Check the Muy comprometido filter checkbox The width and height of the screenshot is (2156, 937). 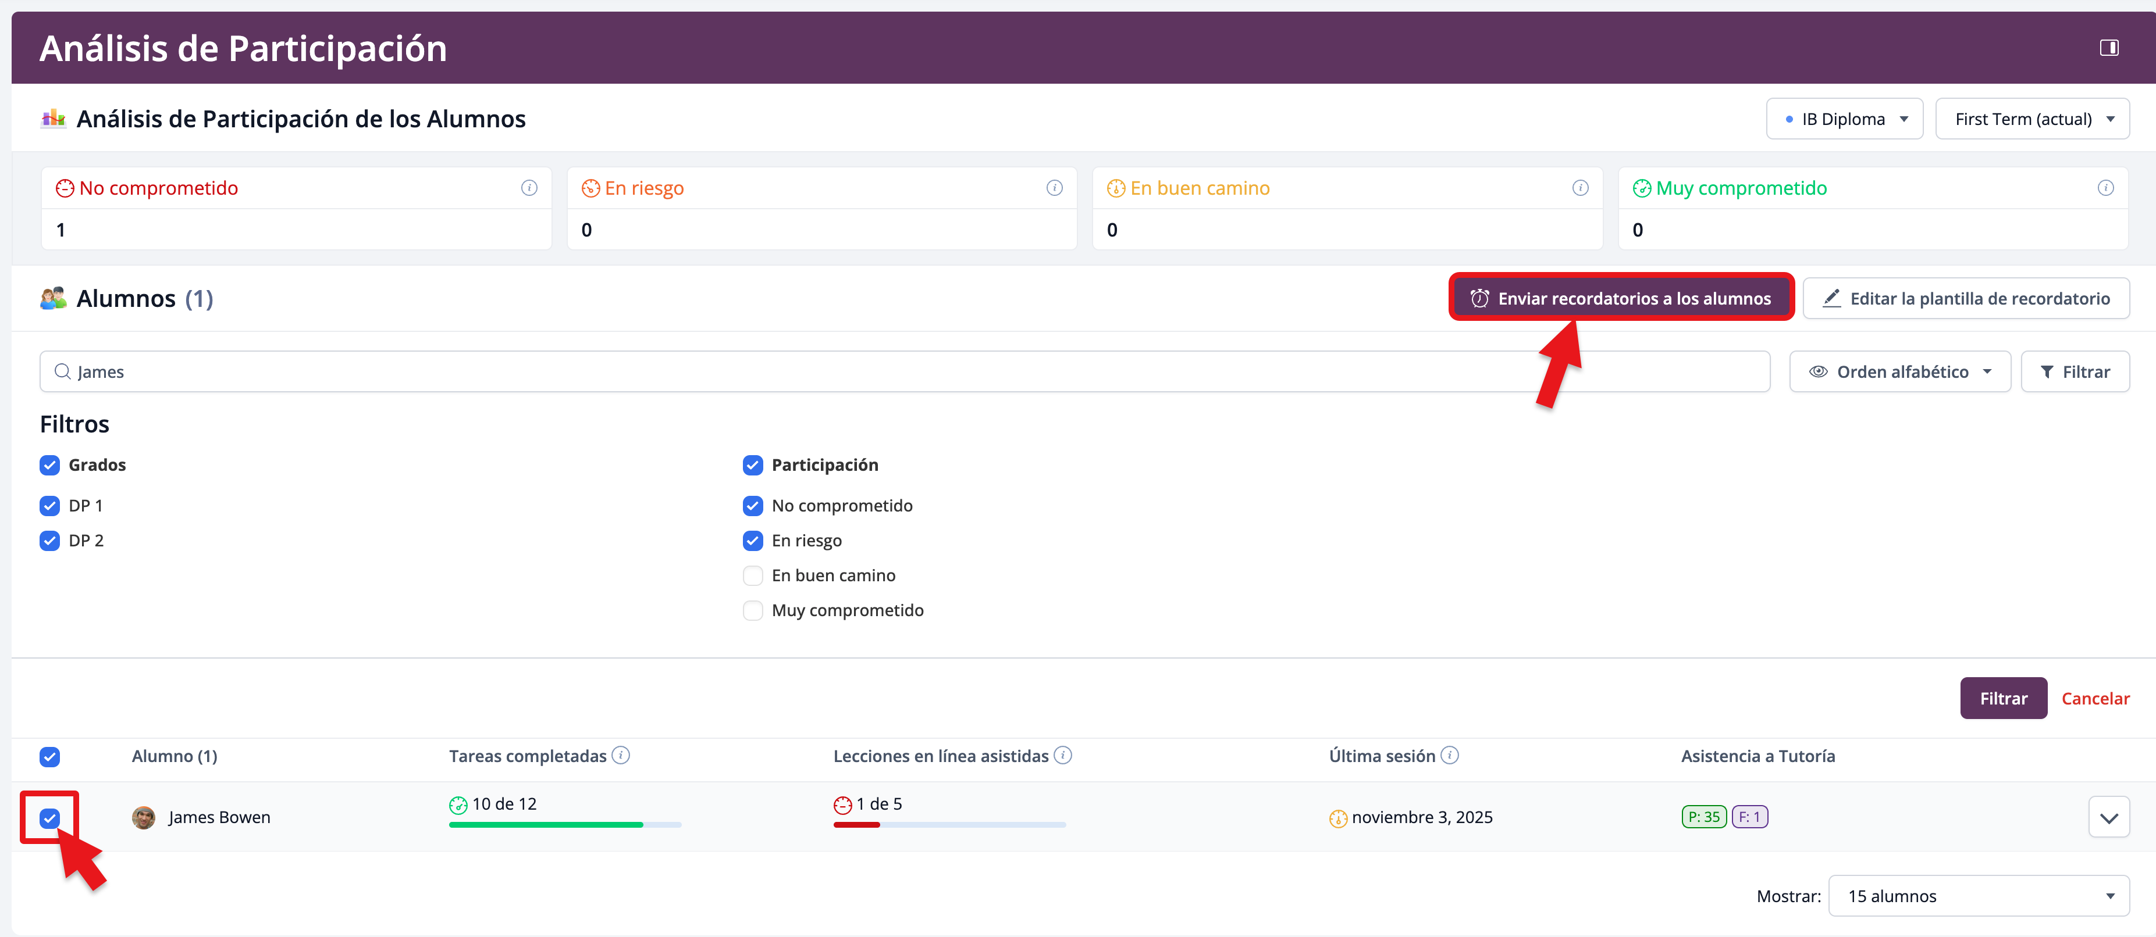(x=752, y=610)
